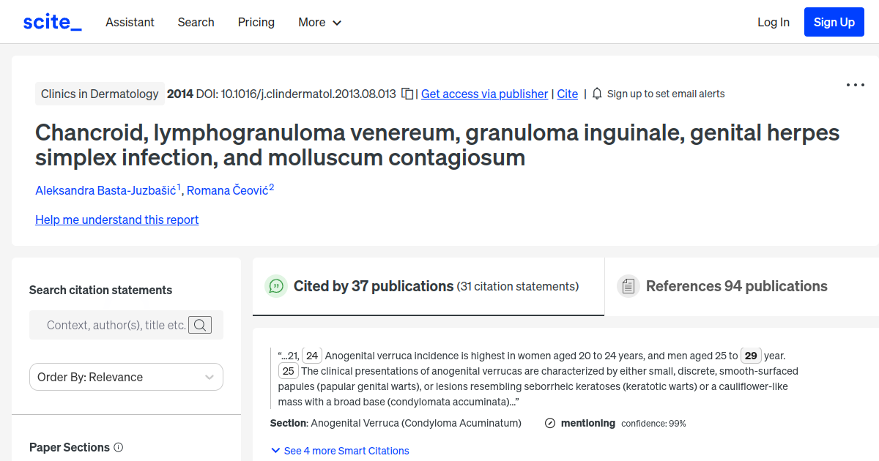Switch to the References 94 publications tab
The width and height of the screenshot is (879, 461).
(735, 285)
